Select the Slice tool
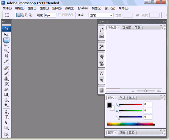This screenshot has height=140, width=169. tap(6, 61)
